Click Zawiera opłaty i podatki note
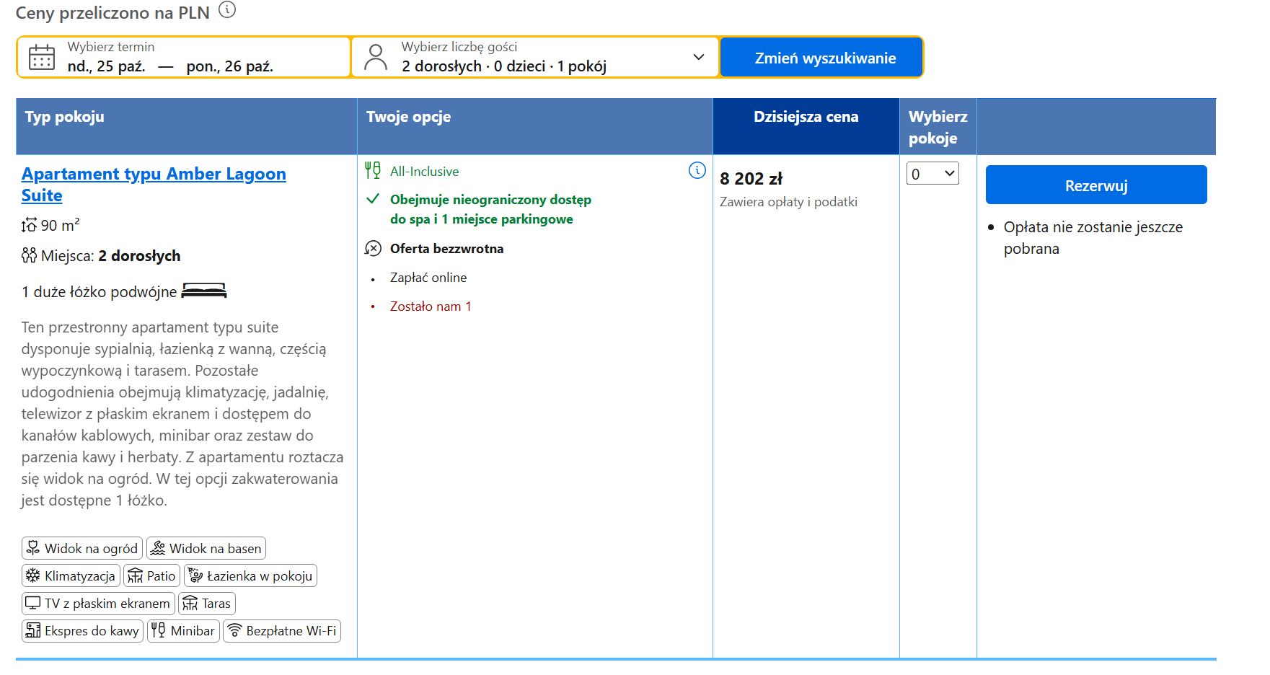Screen dimensions: 1270x675 tap(788, 202)
